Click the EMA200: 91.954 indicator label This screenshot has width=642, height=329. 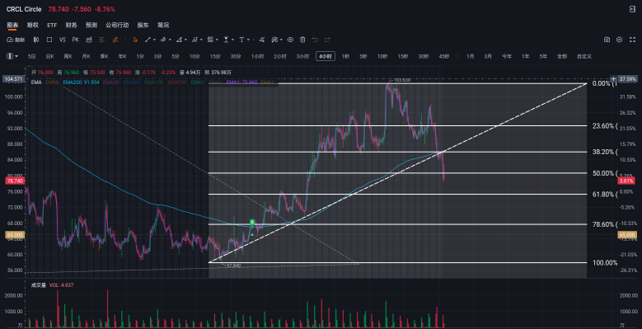point(81,82)
